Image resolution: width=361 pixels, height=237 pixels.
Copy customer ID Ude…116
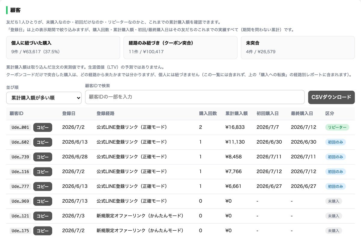pos(43,172)
